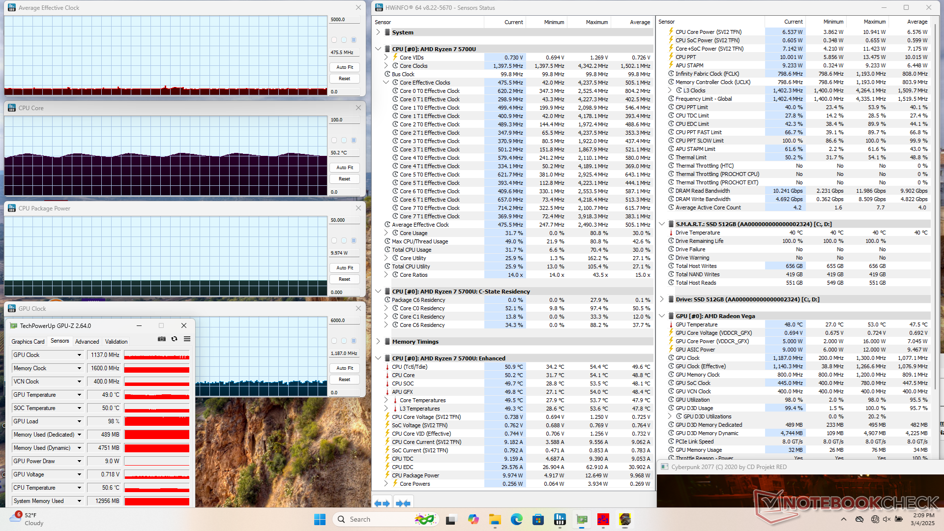Show hidden tray icons chevron

point(844,519)
